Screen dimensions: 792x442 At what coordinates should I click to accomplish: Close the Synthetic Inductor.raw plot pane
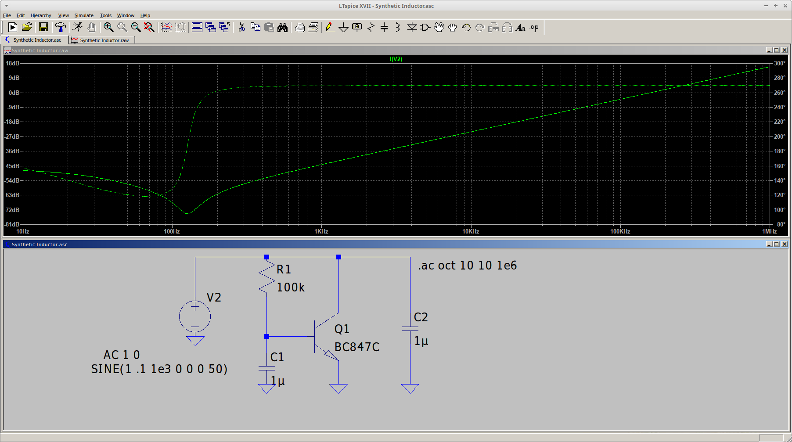click(x=785, y=50)
